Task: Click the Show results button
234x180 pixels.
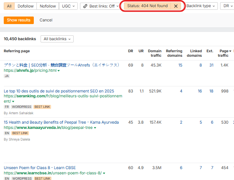Action: click(19, 20)
